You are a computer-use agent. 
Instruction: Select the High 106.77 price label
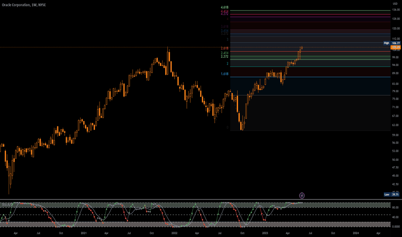(x=392, y=43)
